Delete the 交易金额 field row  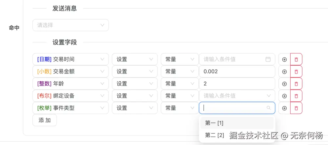(296, 72)
